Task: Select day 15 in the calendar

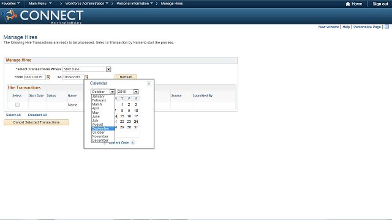Action: [x=122, y=116]
